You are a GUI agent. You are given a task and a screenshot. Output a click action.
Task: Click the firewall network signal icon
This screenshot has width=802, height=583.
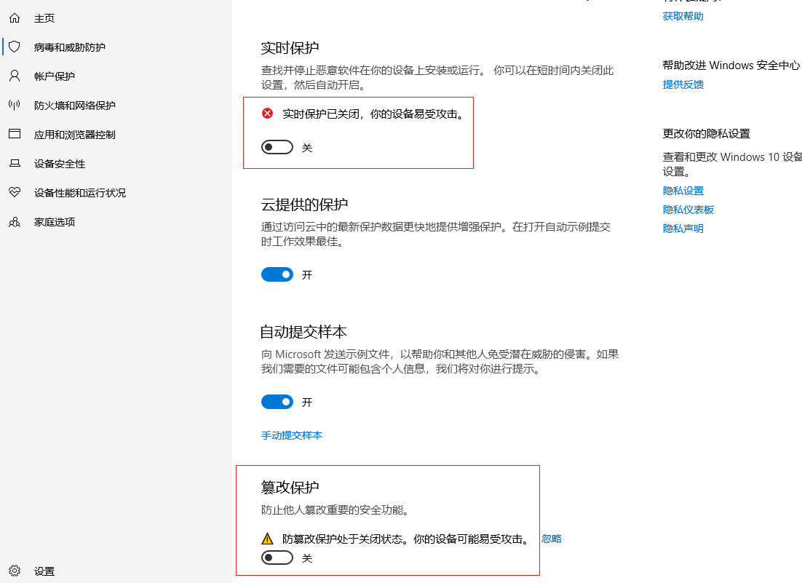pos(15,106)
